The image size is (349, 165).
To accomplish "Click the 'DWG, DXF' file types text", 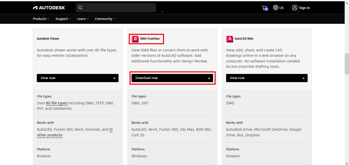I will click(140, 103).
